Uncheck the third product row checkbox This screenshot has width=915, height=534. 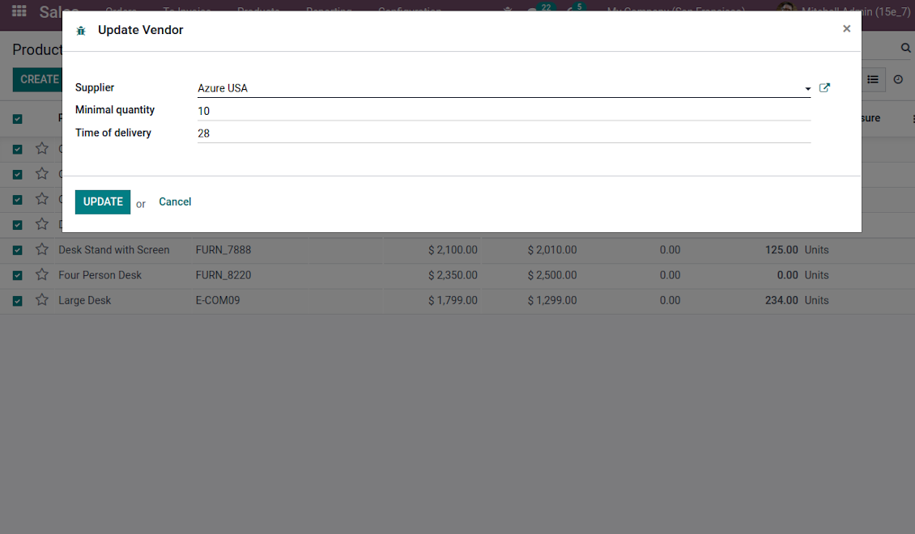pos(18,199)
